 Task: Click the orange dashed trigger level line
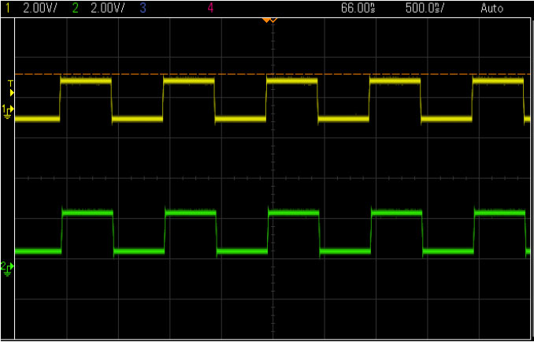[197, 74]
